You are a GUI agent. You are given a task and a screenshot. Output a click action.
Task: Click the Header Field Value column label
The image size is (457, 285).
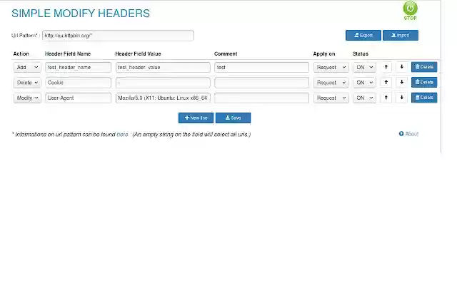pyautogui.click(x=138, y=54)
